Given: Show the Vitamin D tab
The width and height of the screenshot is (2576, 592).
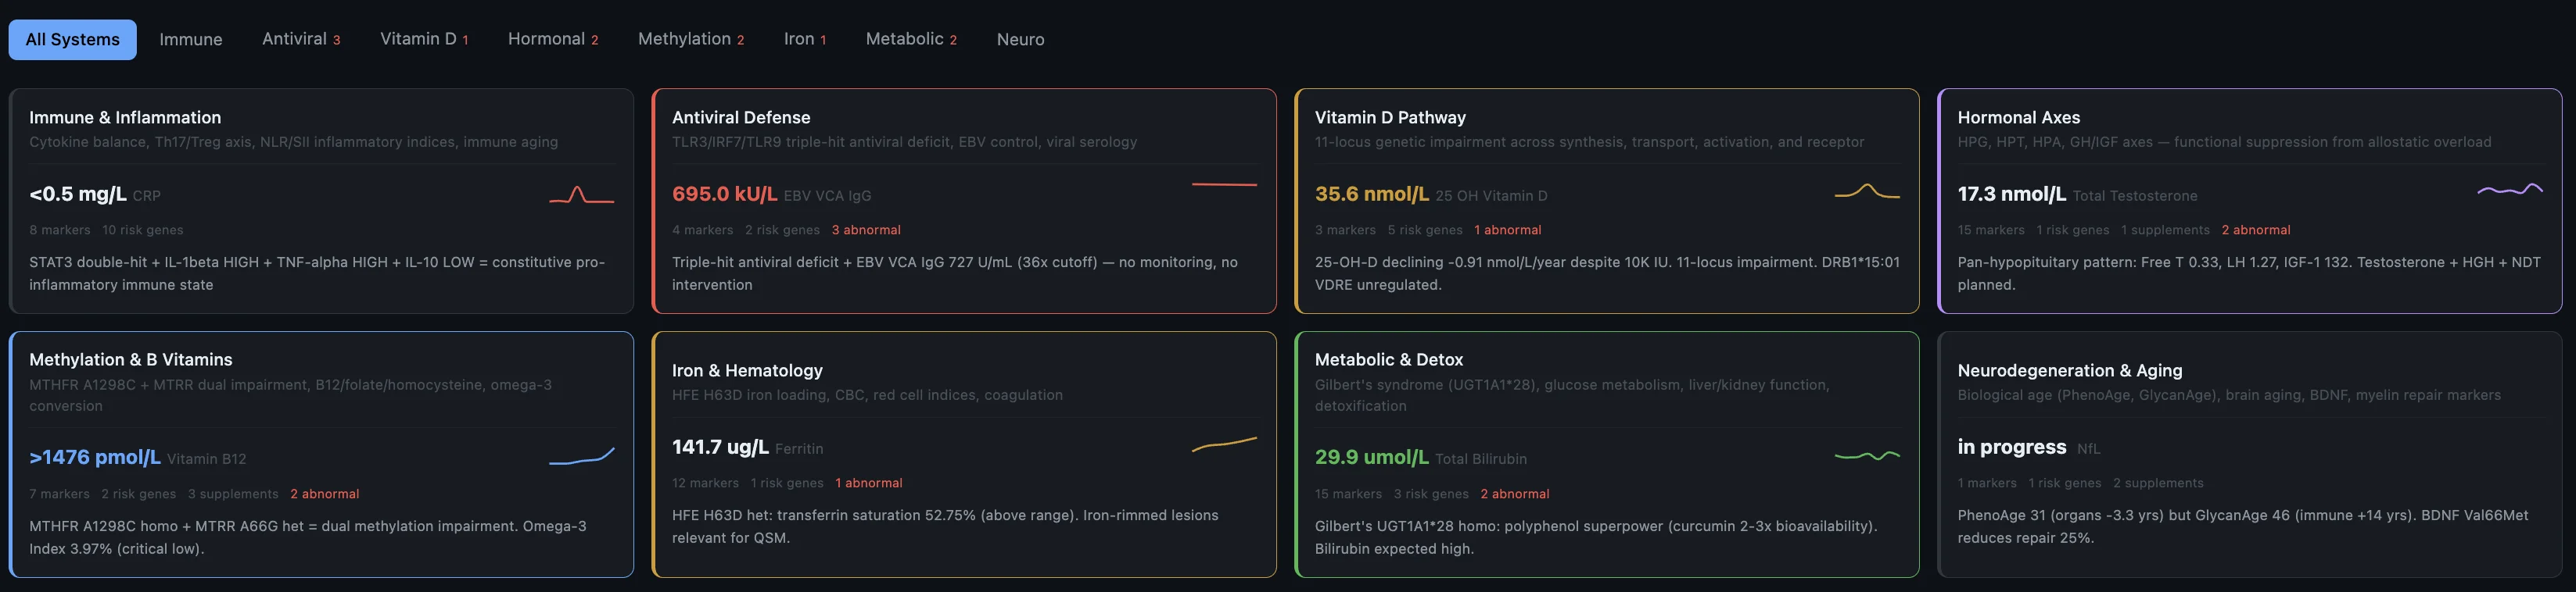Looking at the screenshot, I should click(x=424, y=40).
